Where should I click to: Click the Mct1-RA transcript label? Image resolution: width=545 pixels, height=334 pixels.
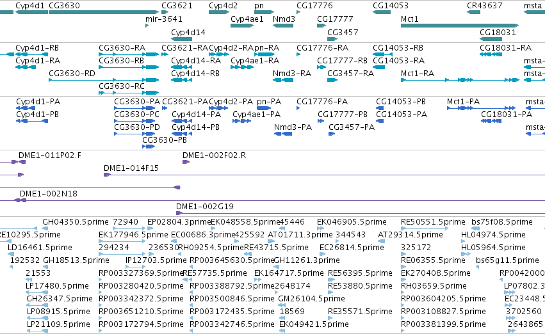(418, 73)
